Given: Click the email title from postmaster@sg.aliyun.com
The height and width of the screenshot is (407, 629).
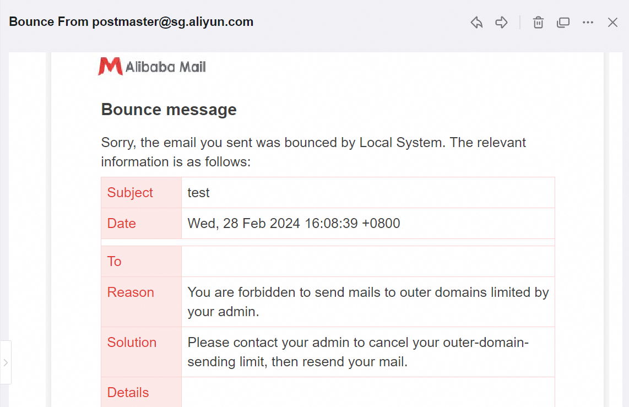Looking at the screenshot, I should 131,22.
